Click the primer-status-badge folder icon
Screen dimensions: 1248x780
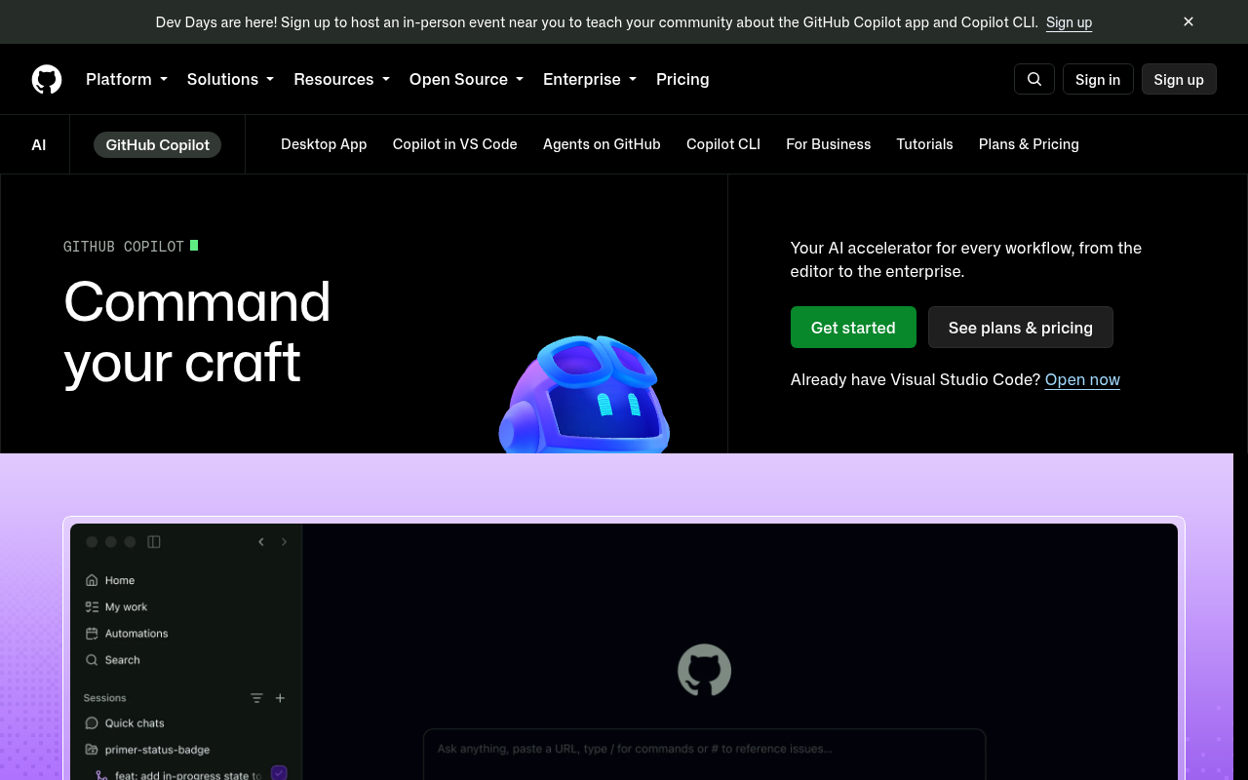tap(92, 750)
